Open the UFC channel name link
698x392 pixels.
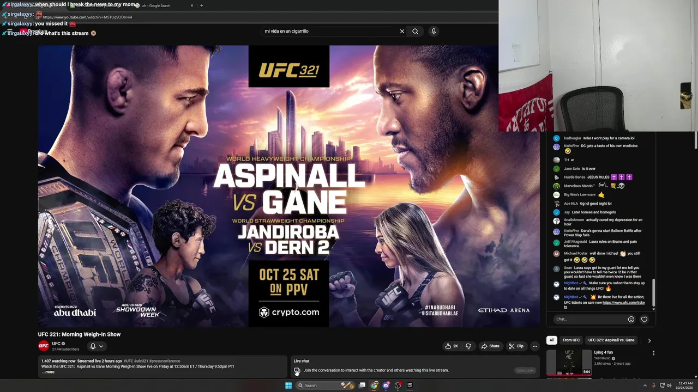pyautogui.click(x=56, y=344)
